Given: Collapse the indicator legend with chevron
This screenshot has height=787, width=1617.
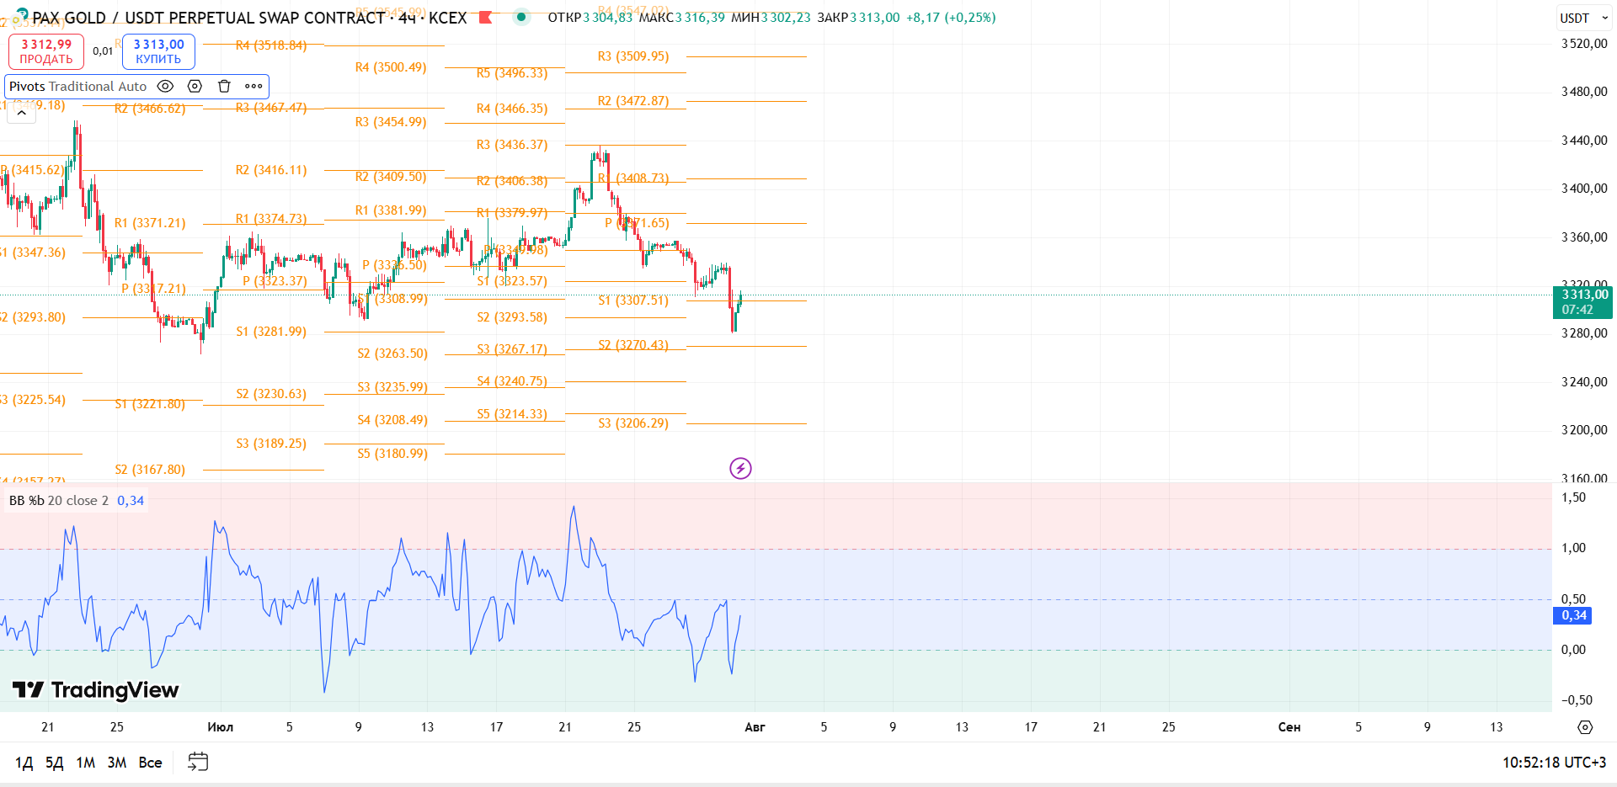Looking at the screenshot, I should point(22,112).
